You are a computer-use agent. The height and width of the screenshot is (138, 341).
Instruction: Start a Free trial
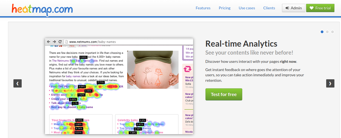coord(320,8)
